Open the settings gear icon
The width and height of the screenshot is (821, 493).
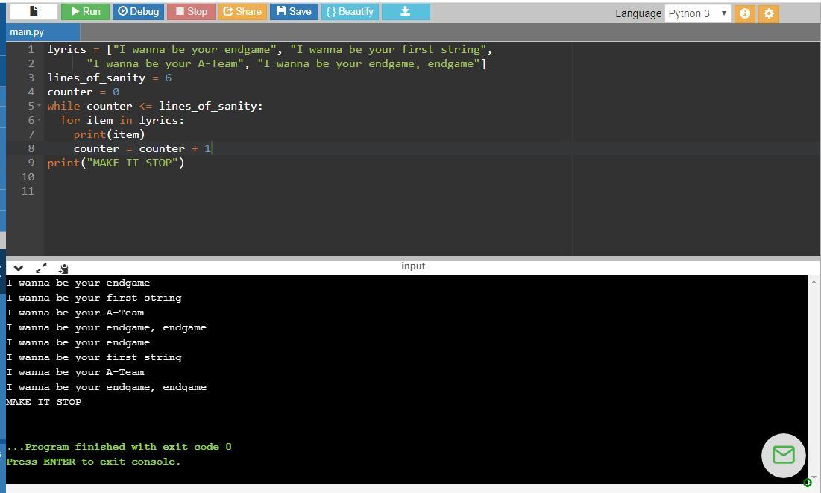pyautogui.click(x=769, y=13)
